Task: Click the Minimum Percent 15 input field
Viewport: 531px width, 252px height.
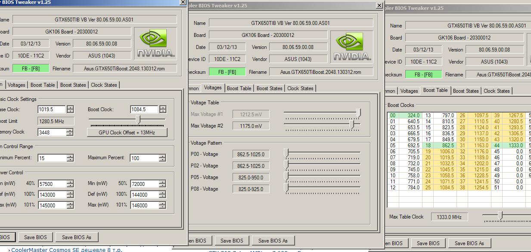Action: 52,158
